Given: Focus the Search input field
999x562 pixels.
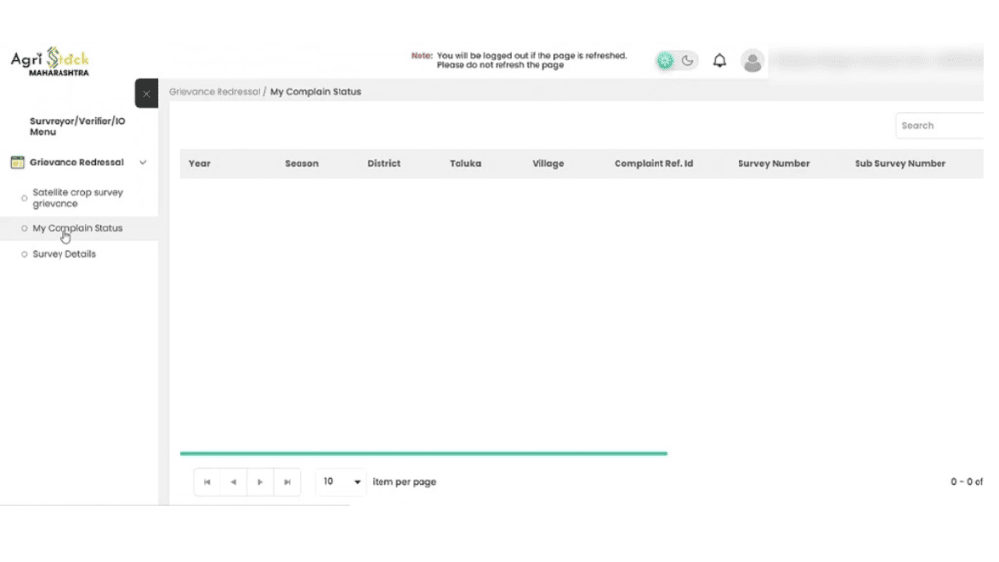Looking at the screenshot, I should click(x=939, y=126).
